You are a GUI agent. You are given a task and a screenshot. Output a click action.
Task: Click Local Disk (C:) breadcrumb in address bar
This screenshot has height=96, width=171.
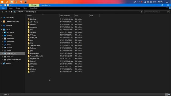coord(31,12)
